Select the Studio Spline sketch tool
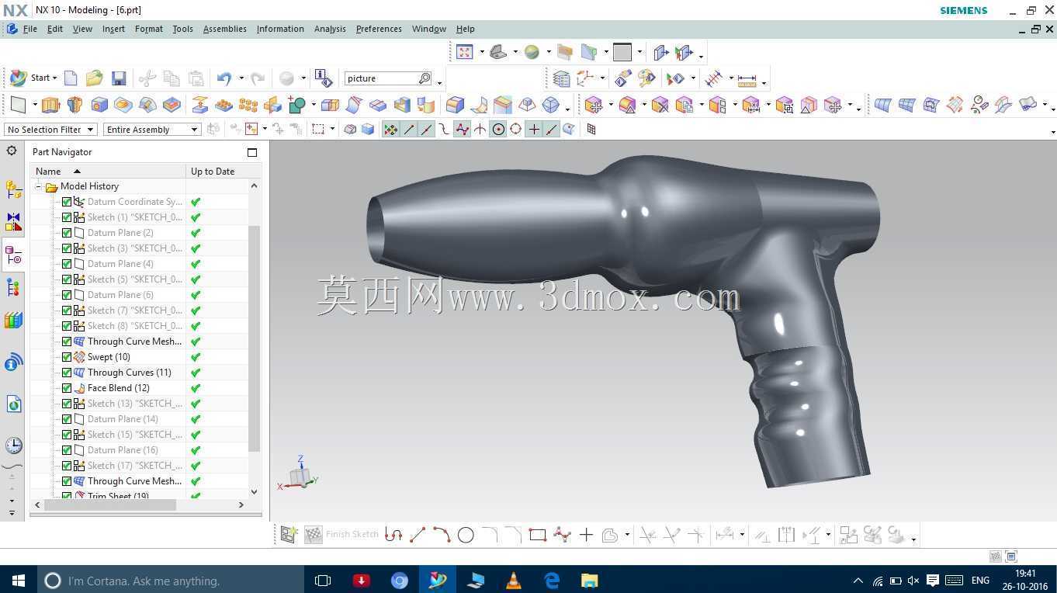This screenshot has width=1057, height=593. 562,535
